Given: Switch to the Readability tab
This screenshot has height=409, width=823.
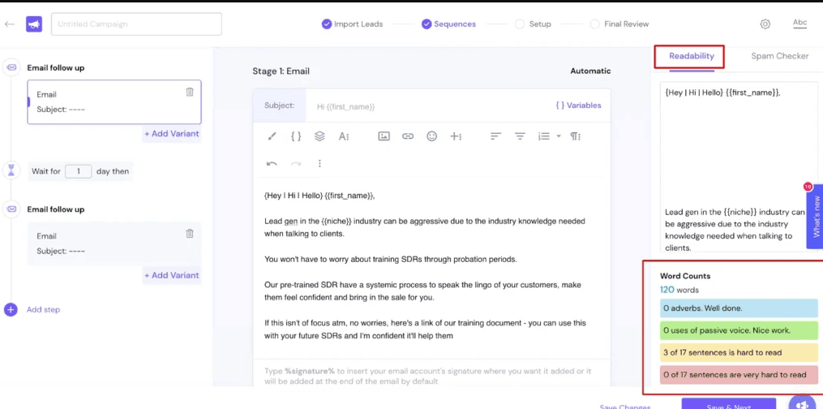Looking at the screenshot, I should pyautogui.click(x=692, y=56).
